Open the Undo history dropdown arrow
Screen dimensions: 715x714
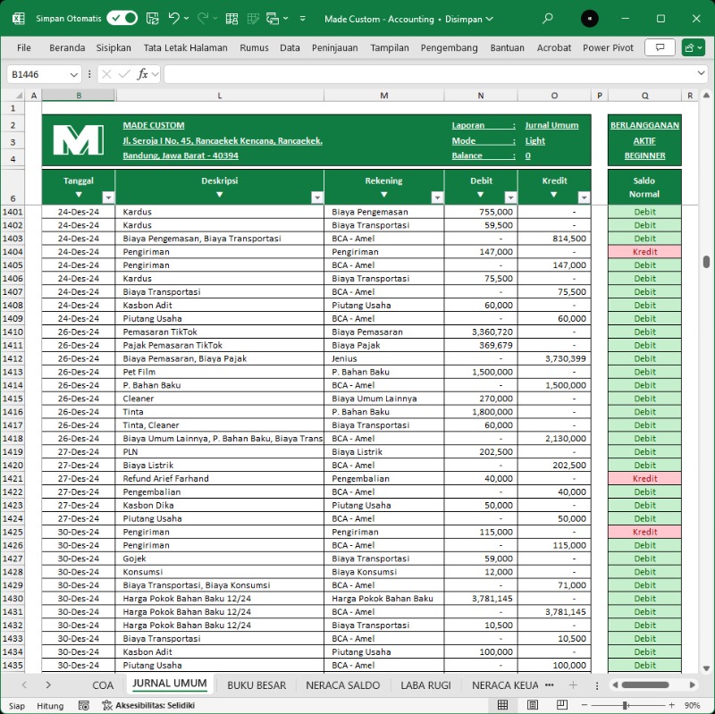click(187, 19)
